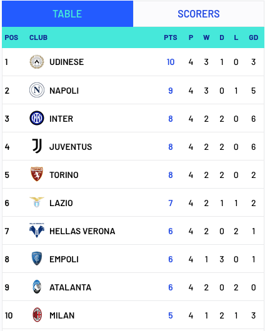
Task: Select the Table tab
Action: point(67,14)
